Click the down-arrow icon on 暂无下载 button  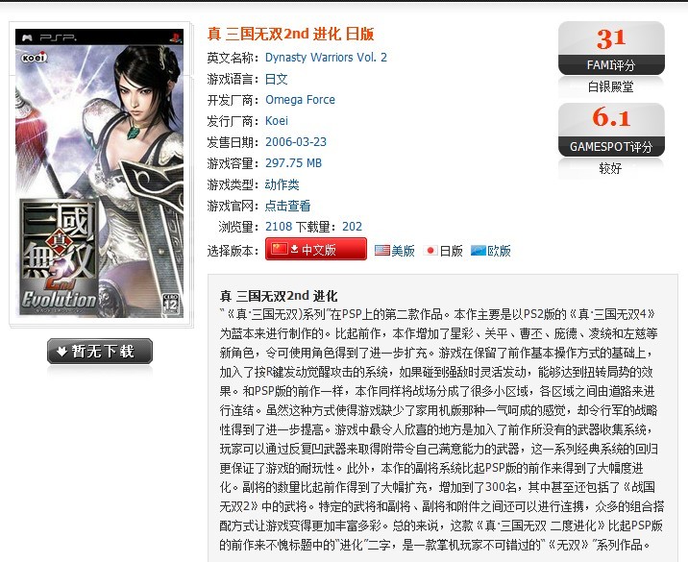coord(61,351)
